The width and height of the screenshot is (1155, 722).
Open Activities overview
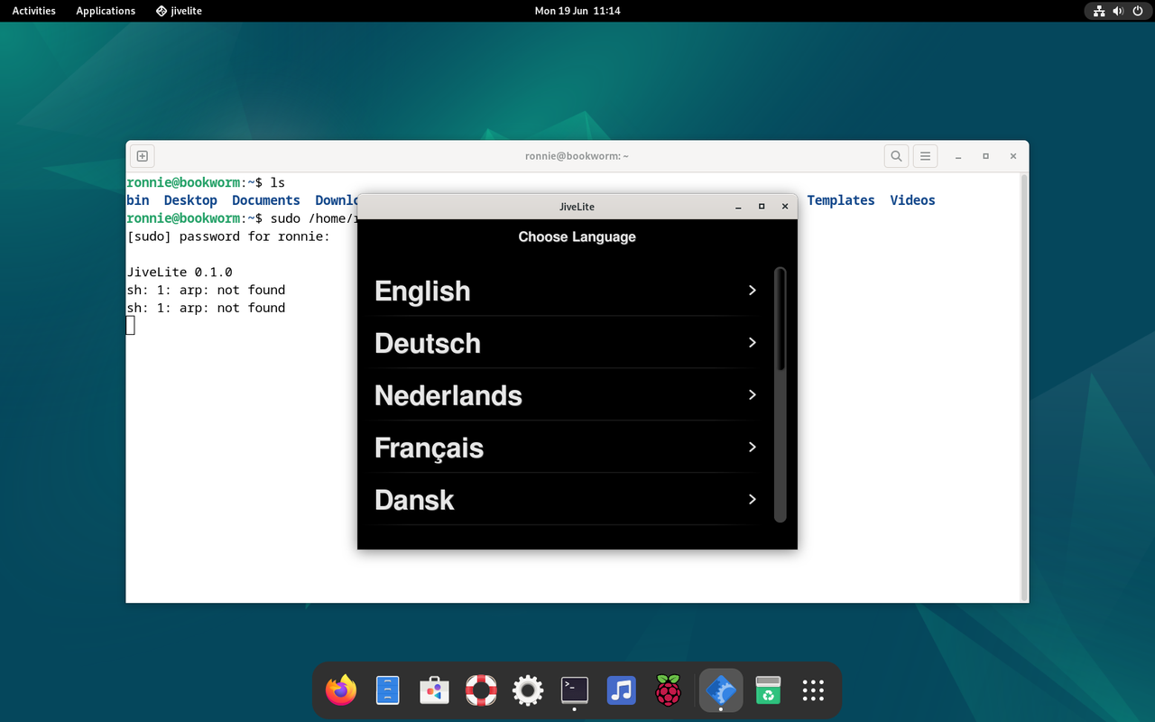(x=33, y=11)
